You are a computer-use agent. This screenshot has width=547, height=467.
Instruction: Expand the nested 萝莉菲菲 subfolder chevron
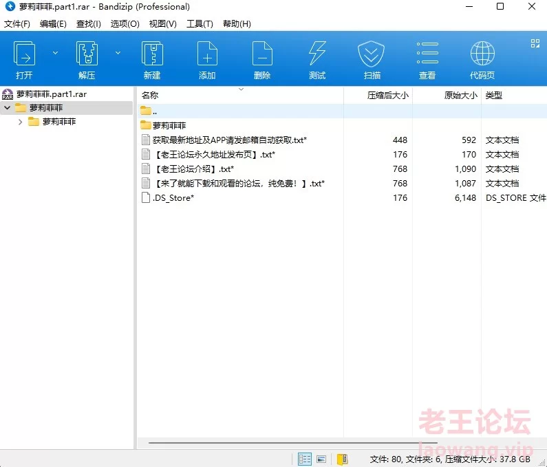20,122
